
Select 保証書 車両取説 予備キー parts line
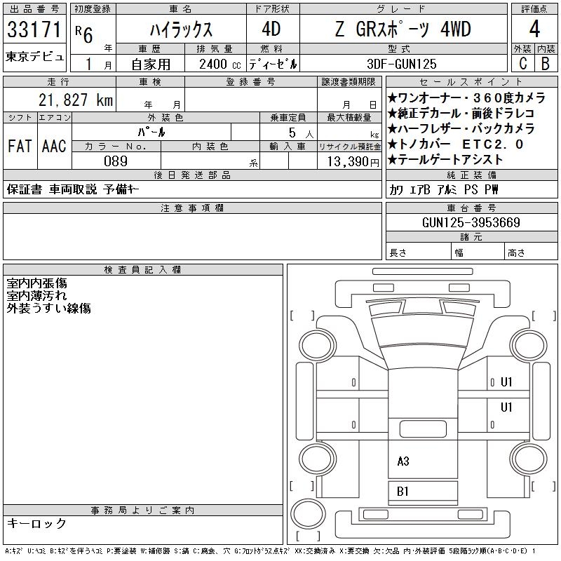point(73,189)
